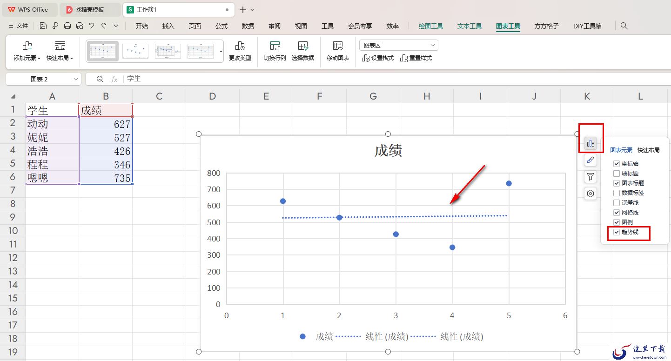This screenshot has height=361, width=671.
Task: Select the 视图 ribbon tab
Action: [x=301, y=26]
